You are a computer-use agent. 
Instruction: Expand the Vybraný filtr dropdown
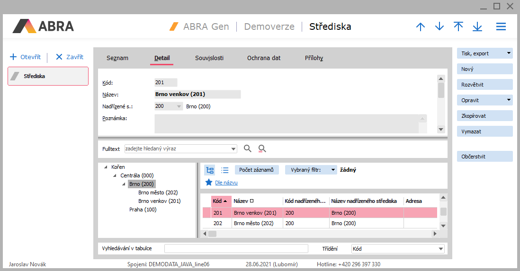click(x=333, y=170)
